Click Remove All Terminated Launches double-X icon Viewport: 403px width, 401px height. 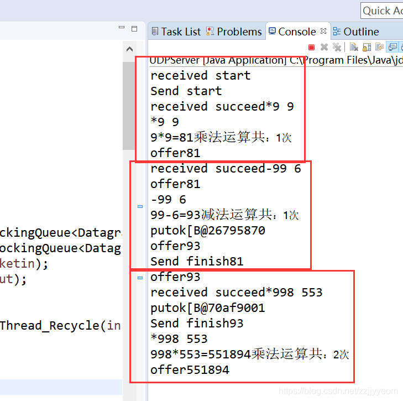tap(337, 47)
